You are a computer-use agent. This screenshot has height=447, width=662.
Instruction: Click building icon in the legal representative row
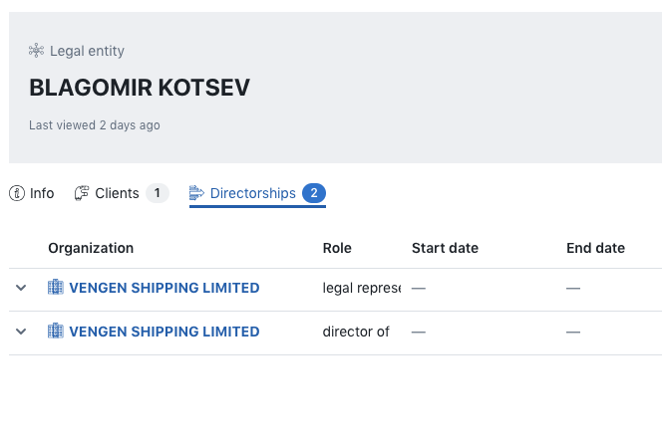56,288
